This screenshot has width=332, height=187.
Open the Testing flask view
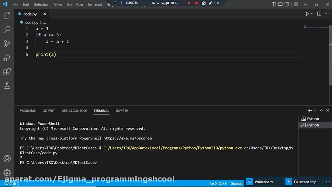click(7, 86)
